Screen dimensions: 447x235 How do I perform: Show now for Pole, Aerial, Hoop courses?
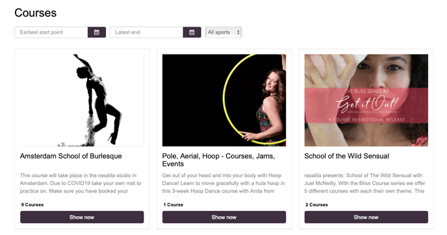[224, 217]
